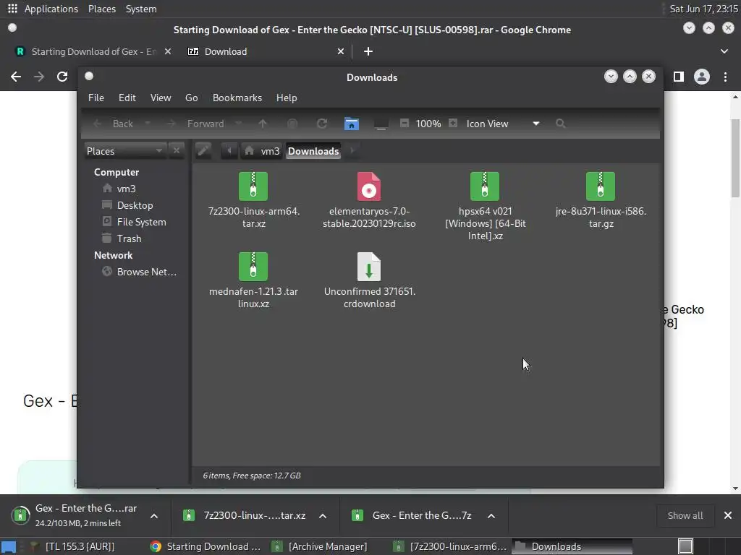Open Chrome profile avatar icon
This screenshot has width=741, height=555.
[702, 77]
